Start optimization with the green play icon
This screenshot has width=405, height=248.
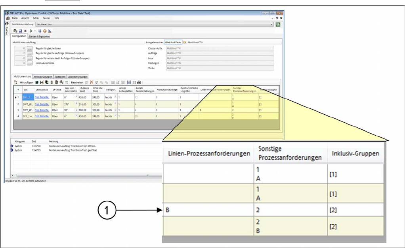click(31, 31)
